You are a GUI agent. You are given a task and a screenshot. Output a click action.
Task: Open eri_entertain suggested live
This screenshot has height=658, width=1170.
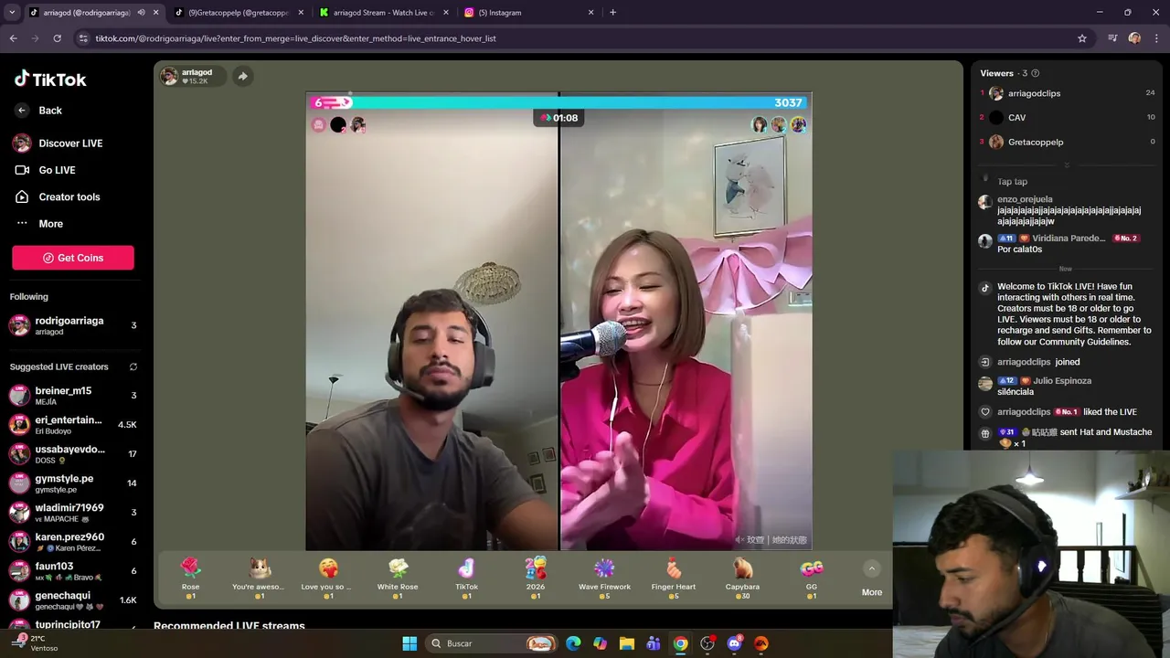point(73,424)
